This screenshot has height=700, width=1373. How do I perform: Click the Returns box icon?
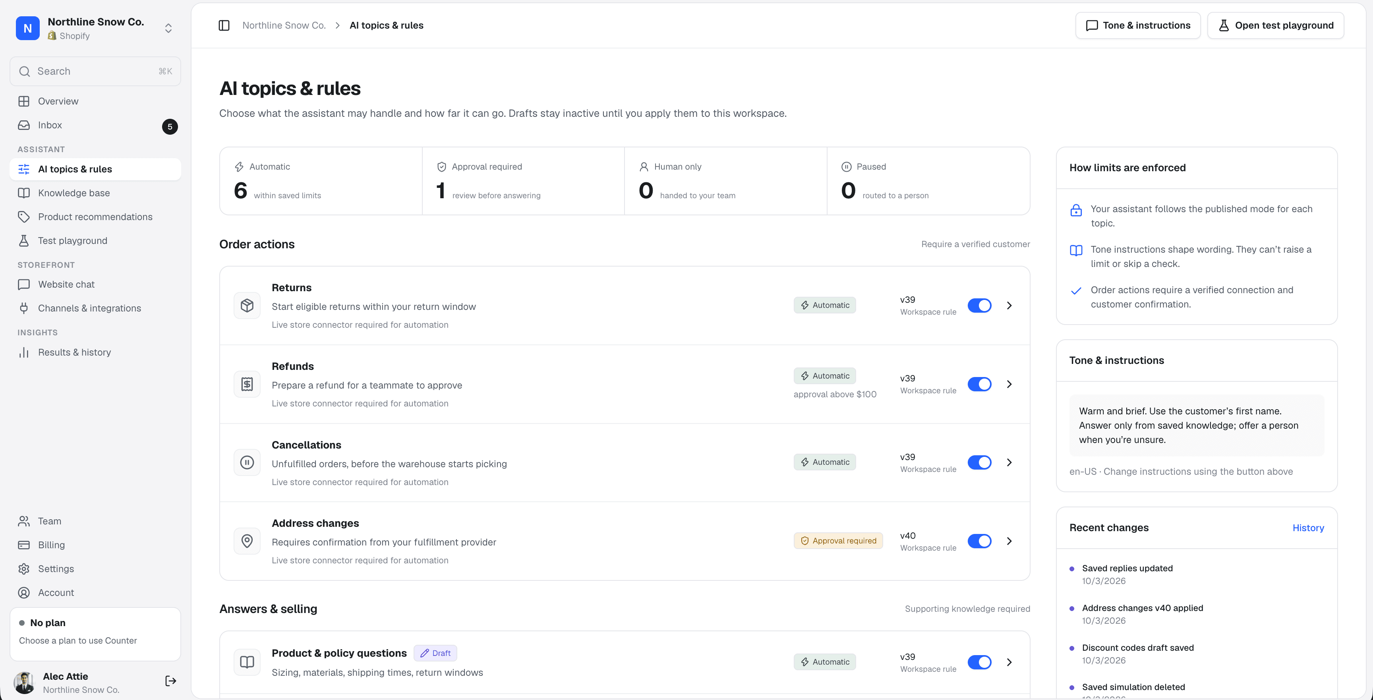pos(247,306)
